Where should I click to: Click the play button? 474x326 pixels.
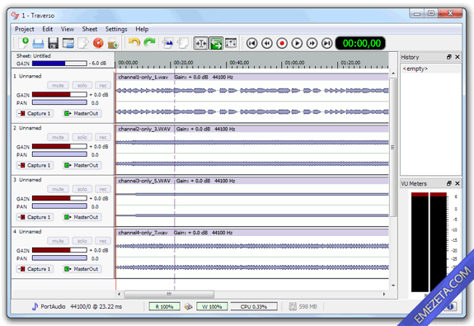point(297,43)
